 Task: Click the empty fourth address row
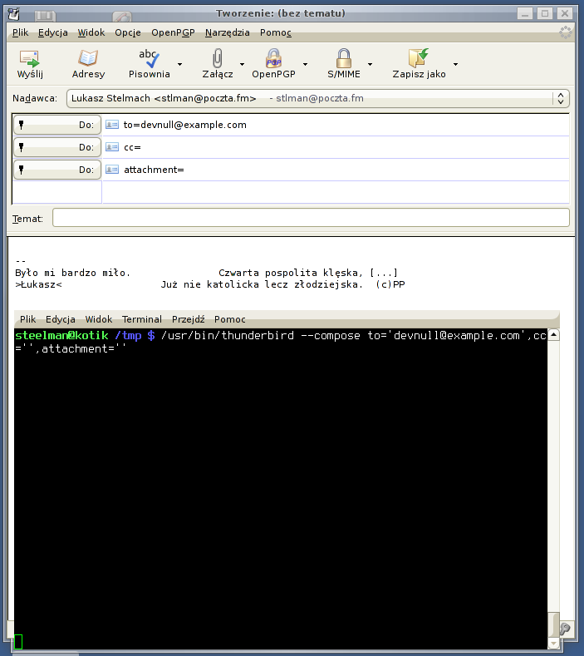336,192
